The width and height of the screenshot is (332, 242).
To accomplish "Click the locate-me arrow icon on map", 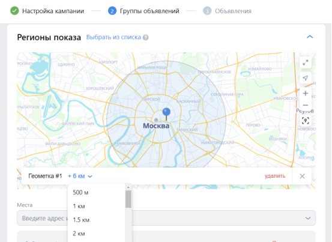I will [306, 78].
